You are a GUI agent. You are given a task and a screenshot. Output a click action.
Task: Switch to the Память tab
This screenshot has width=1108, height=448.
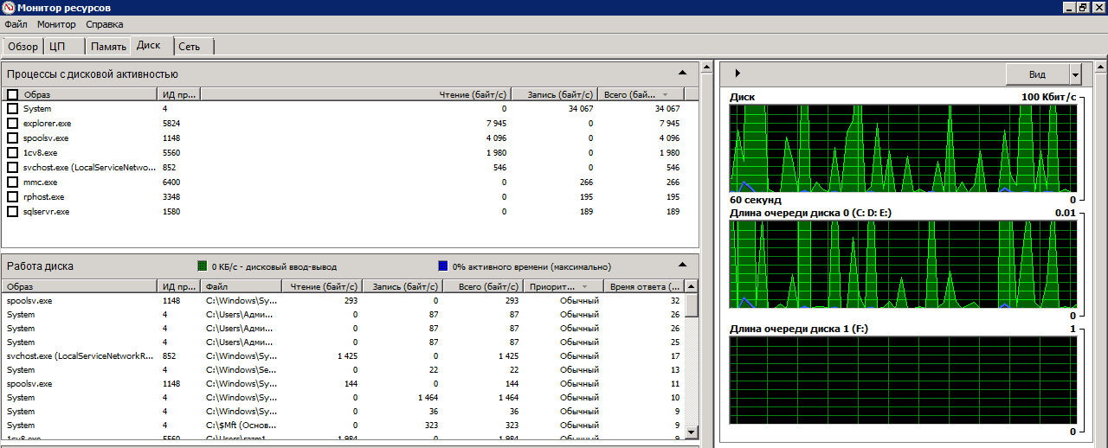click(108, 47)
